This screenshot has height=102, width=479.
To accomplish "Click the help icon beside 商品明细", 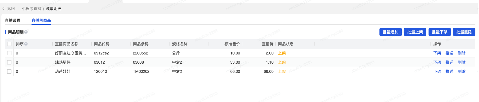I will pyautogui.click(x=26, y=32).
